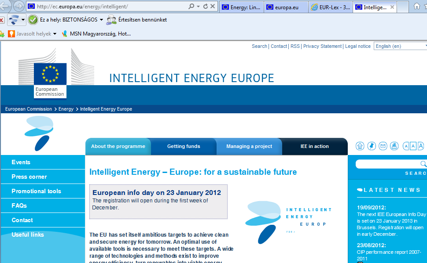Close the Intellige... tab
The image size is (427, 263).
(392, 7)
